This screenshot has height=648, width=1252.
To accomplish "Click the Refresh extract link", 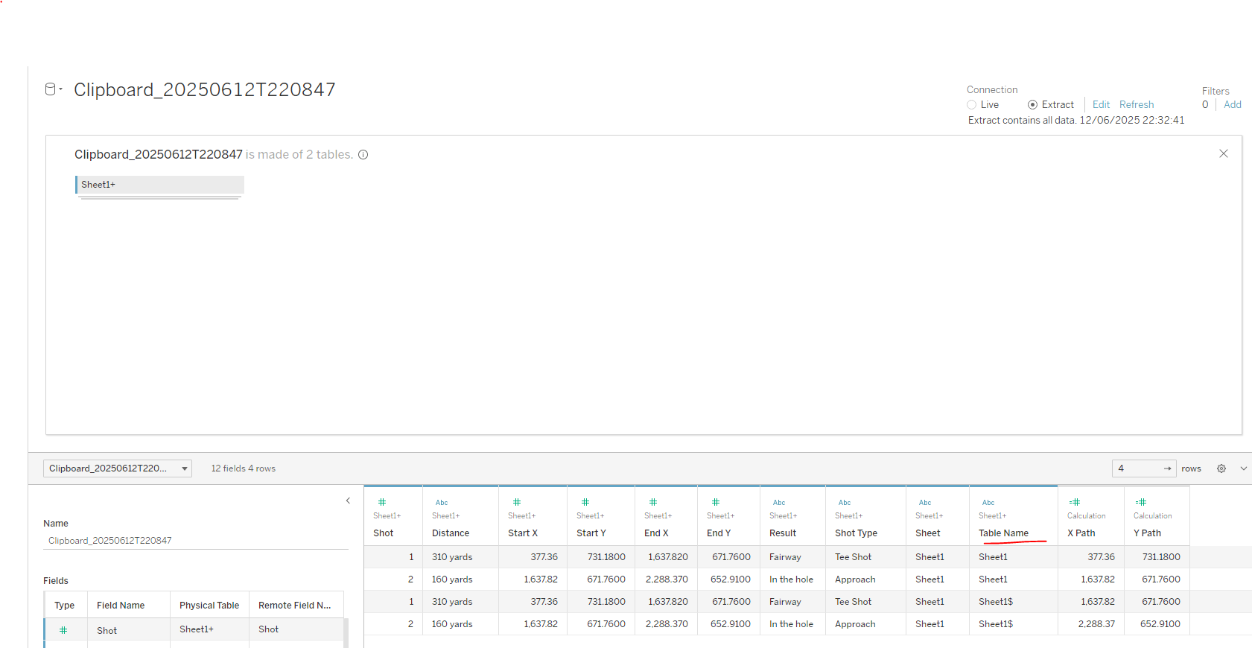I will [1136, 105].
